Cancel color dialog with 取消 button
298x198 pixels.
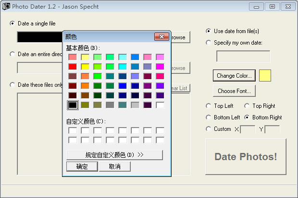tap(115, 166)
